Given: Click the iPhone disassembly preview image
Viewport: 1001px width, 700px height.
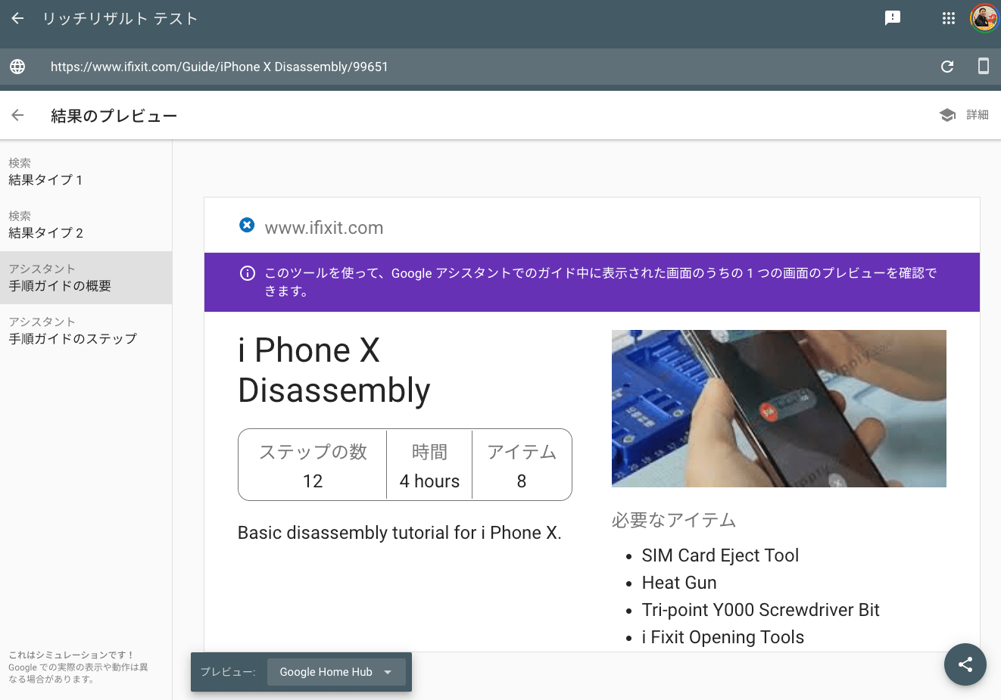Looking at the screenshot, I should coord(779,409).
